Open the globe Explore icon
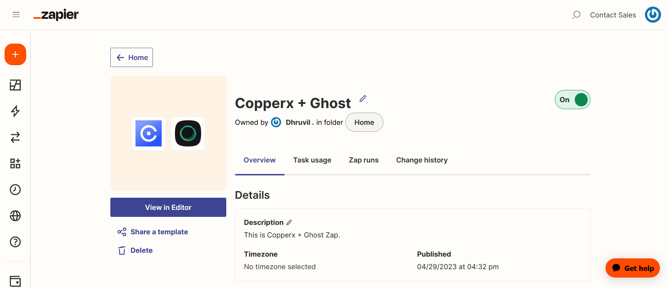Image resolution: width=668 pixels, height=288 pixels. [15, 216]
